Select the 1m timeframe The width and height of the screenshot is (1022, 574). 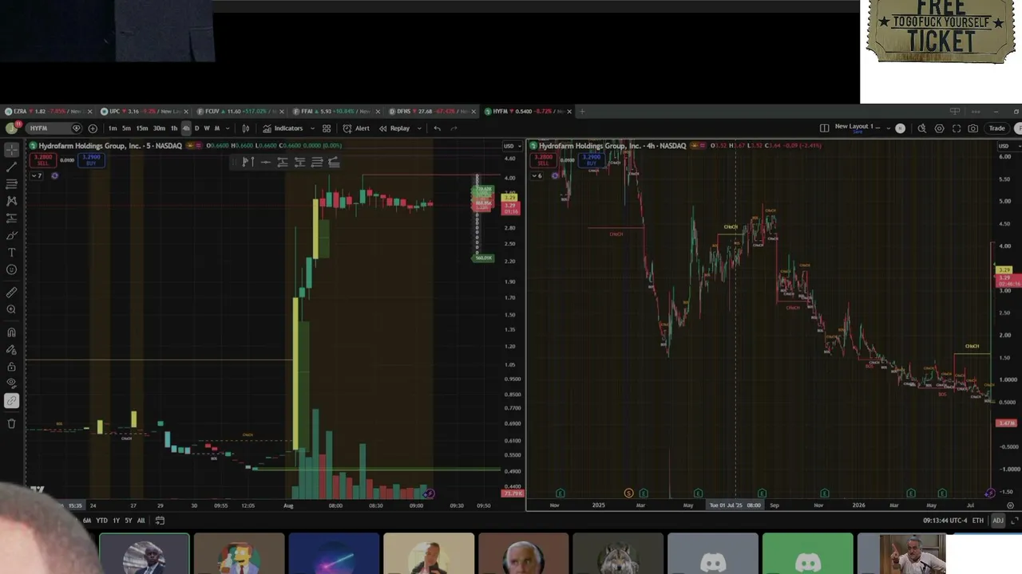pos(113,128)
